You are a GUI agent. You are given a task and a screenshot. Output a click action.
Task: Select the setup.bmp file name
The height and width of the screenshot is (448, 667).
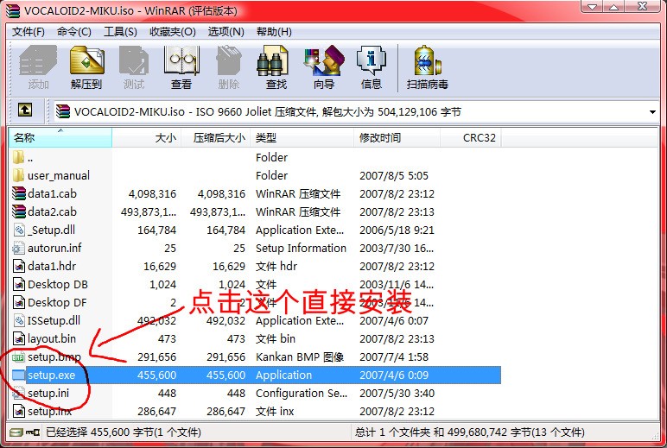click(54, 357)
